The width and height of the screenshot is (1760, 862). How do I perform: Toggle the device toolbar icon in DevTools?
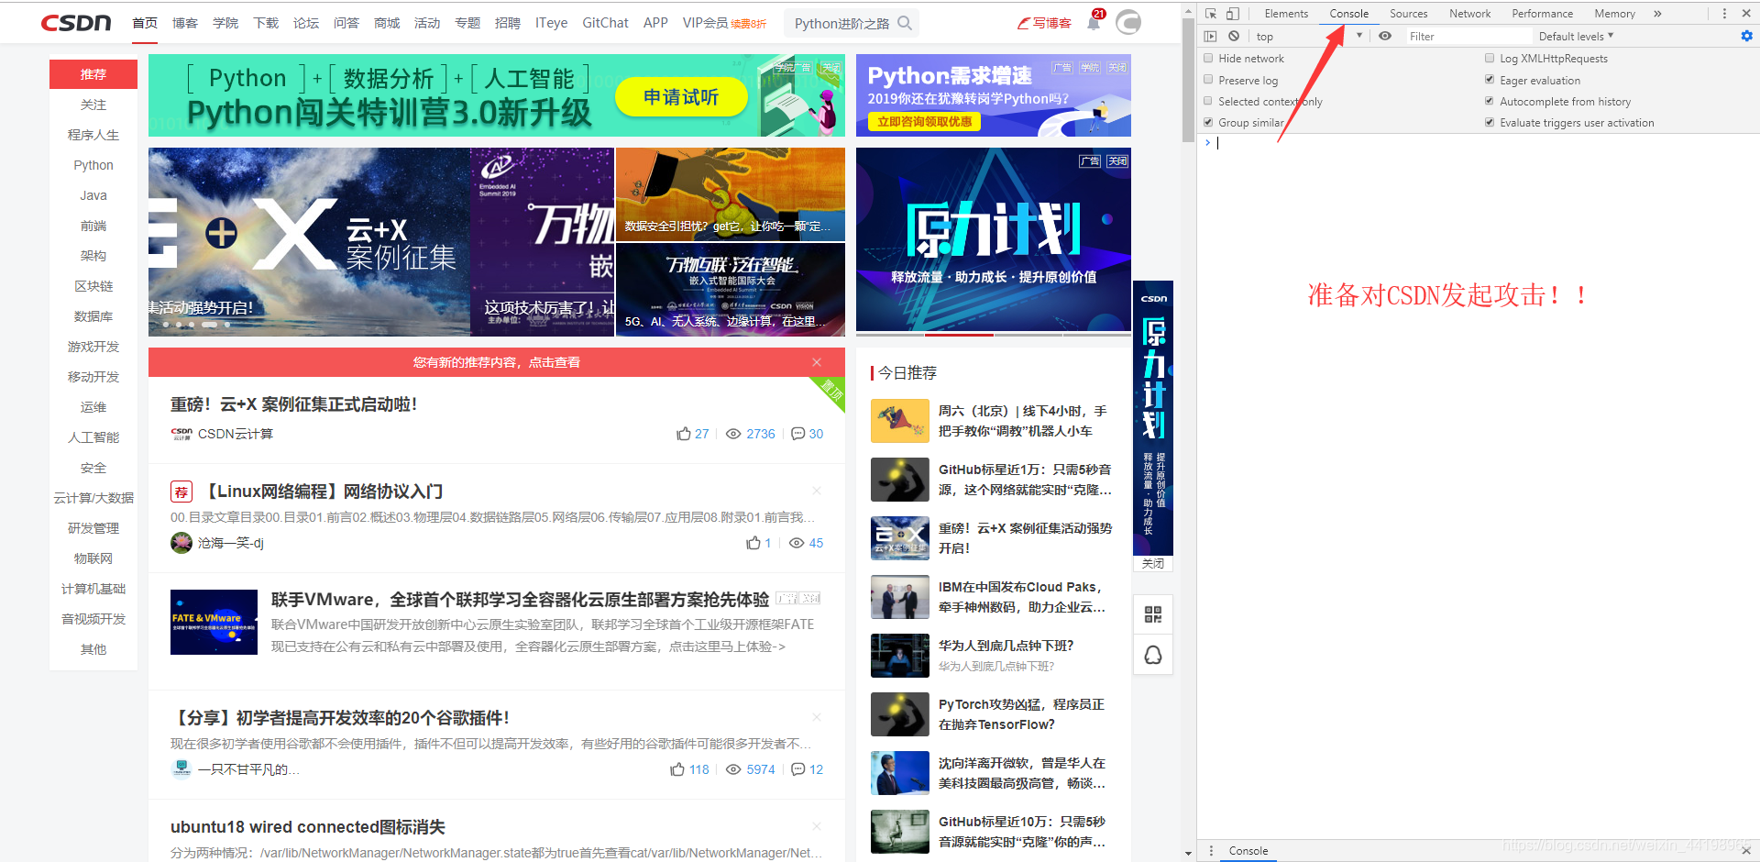coord(1233,14)
